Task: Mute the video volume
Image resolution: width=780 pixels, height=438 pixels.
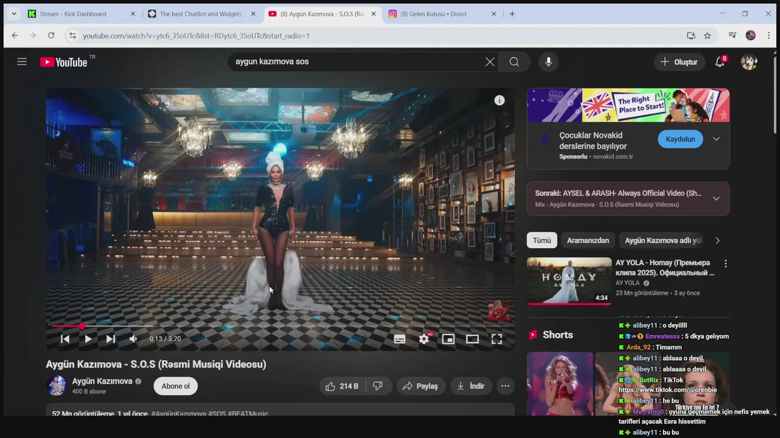Action: [x=133, y=339]
